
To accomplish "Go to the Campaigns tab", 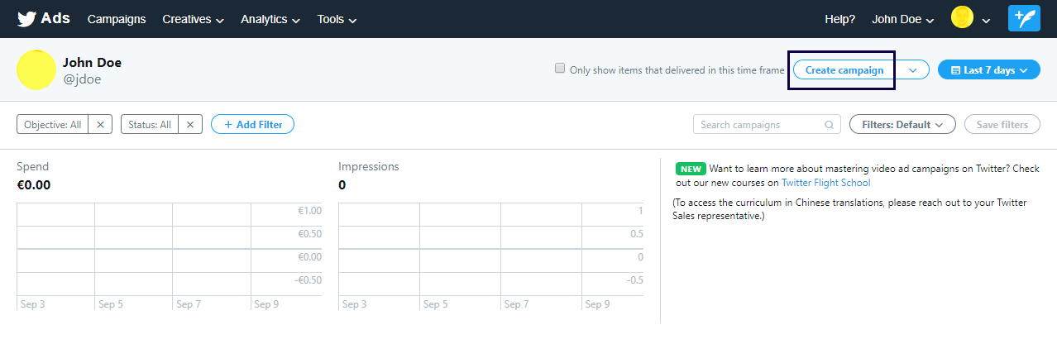I will tap(117, 19).
